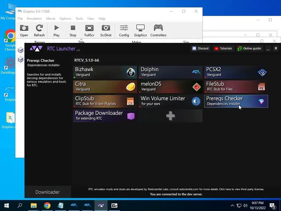Show hidden system tray icons chevron
Image resolution: width=281 pixels, height=211 pixels.
pos(232,206)
